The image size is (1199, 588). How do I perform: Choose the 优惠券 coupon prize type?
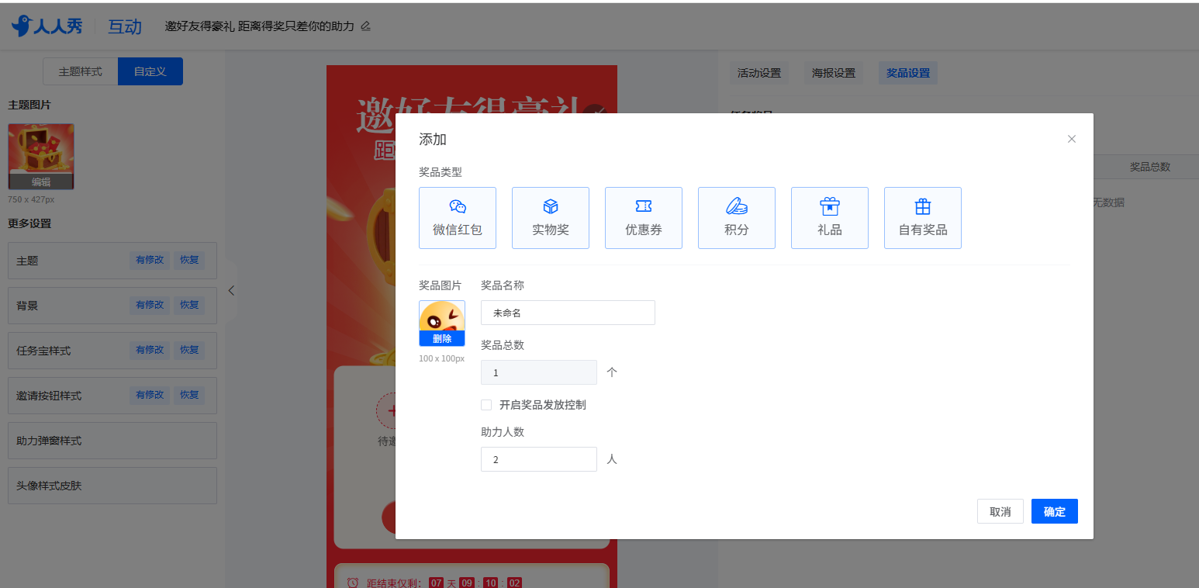click(644, 218)
